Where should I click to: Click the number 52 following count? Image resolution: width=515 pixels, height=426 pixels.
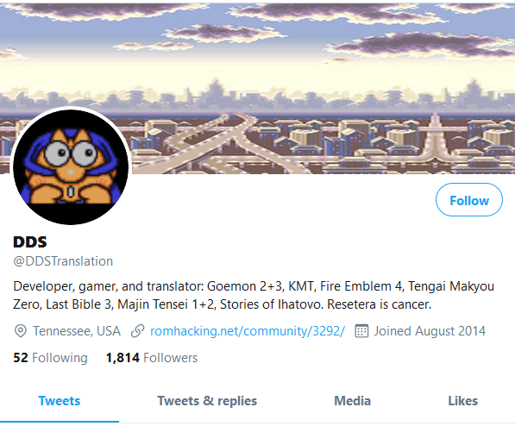[21, 358]
